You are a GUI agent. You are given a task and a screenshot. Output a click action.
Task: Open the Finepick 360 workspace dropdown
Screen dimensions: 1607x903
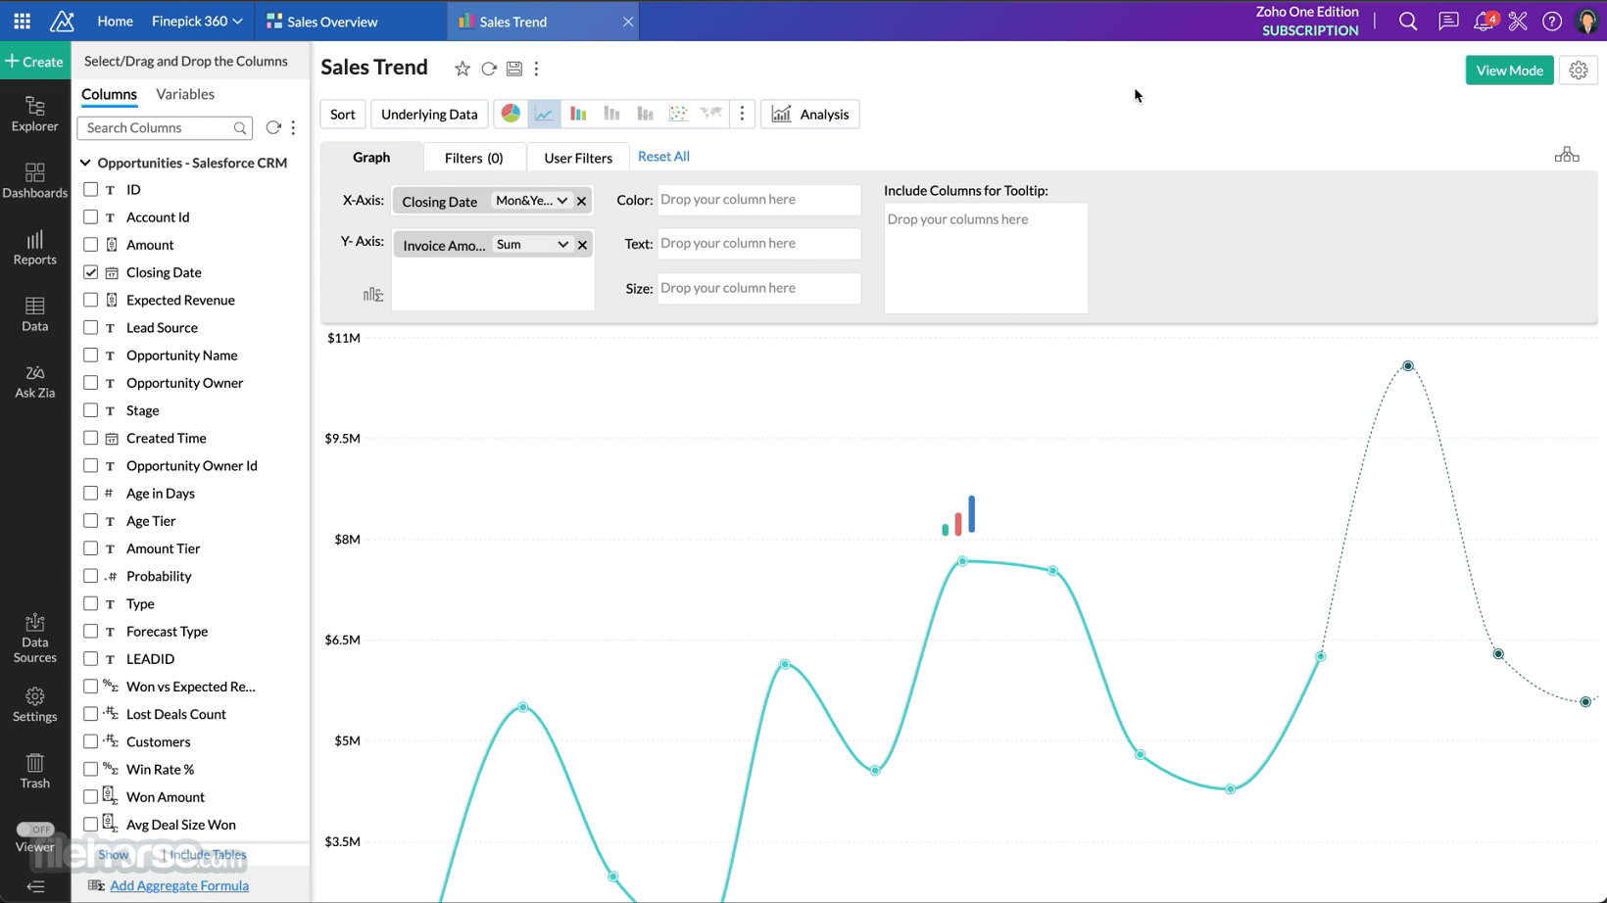(197, 21)
